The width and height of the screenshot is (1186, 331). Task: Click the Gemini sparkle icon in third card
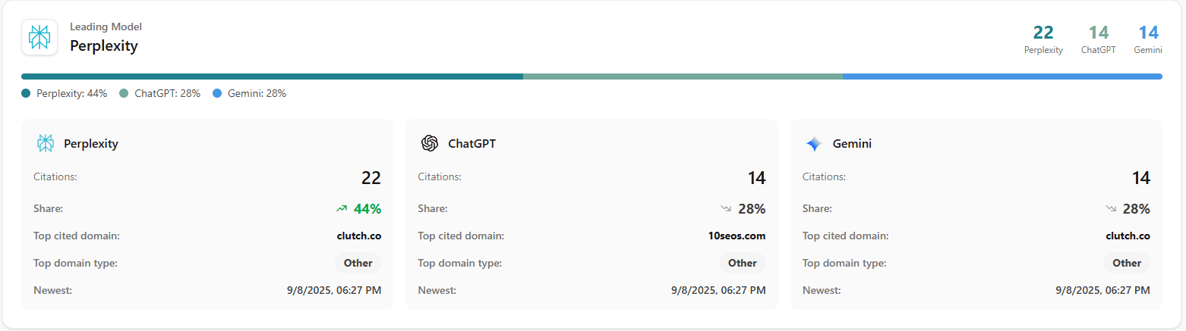click(814, 143)
